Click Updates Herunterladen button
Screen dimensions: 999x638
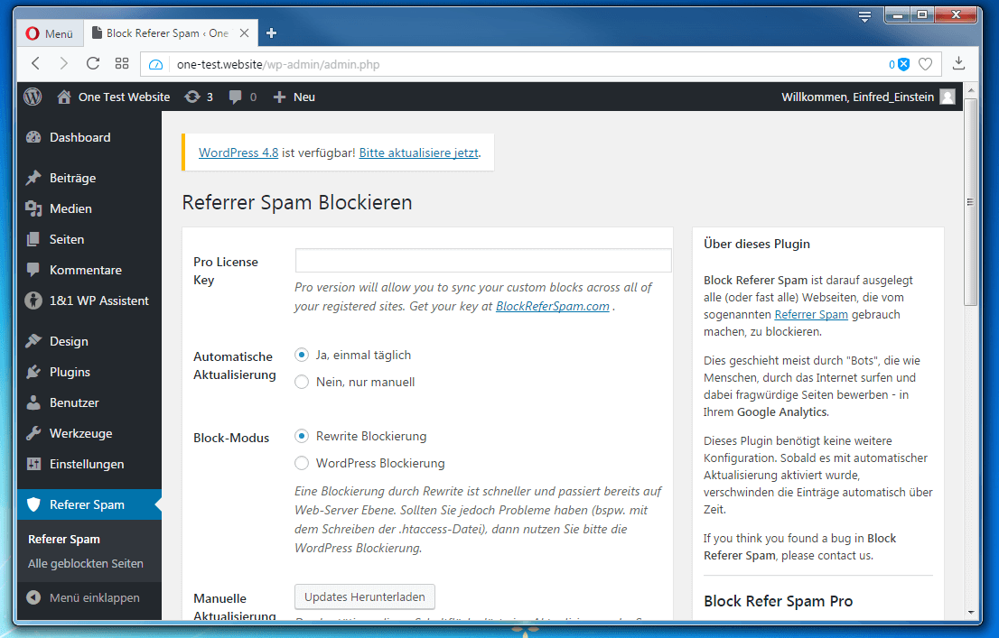364,596
